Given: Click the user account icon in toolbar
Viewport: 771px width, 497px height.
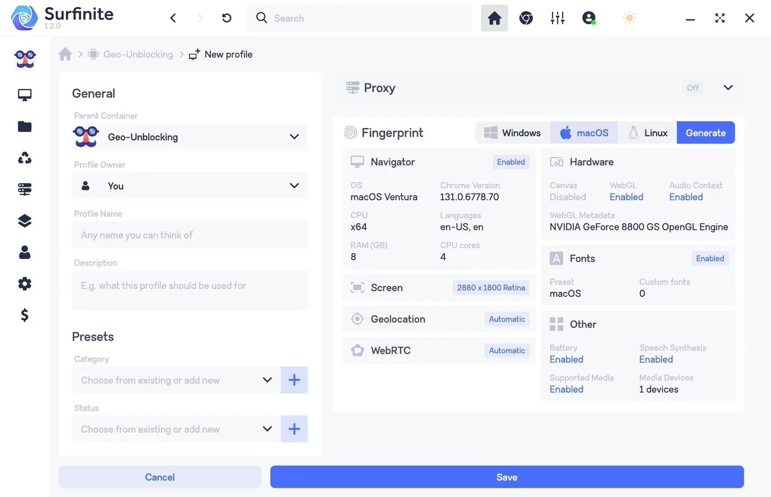Looking at the screenshot, I should [589, 18].
